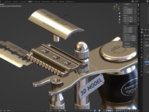
Task: Switch to the Scripting workspace tab
Action: click(54, 2)
